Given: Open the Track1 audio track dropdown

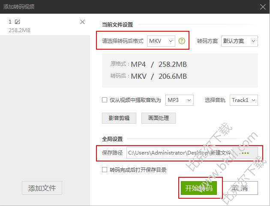Looking at the screenshot, I should (244, 100).
